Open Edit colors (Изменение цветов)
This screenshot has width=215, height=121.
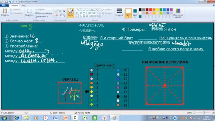pyautogui.click(x=178, y=13)
